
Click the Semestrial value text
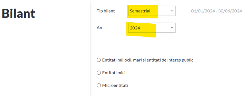tap(140, 11)
